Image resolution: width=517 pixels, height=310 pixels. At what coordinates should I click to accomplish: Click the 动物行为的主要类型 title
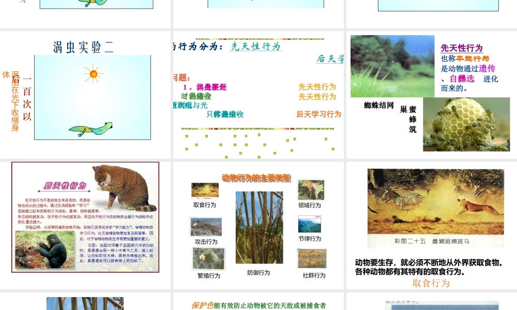tap(256, 178)
